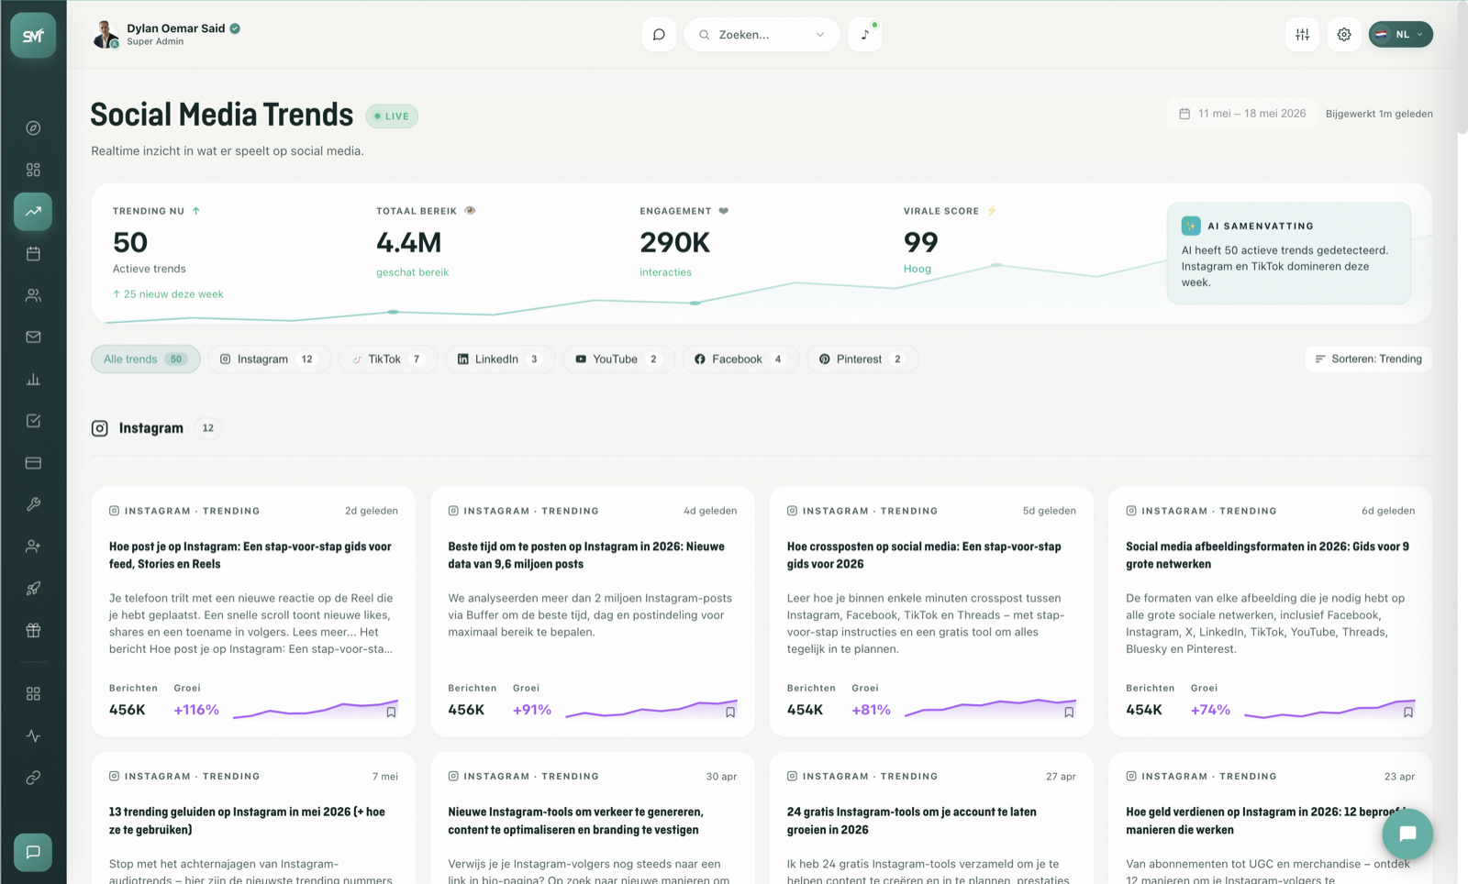Viewport: 1468px width, 884px height.
Task: Open the 11 mei – 18 mei date picker
Action: (x=1242, y=114)
